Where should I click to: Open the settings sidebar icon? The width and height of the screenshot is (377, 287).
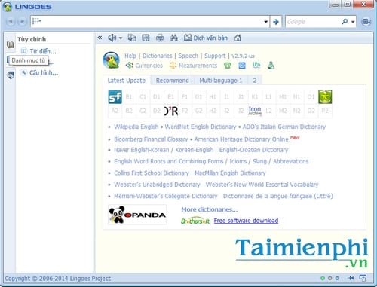[11, 75]
